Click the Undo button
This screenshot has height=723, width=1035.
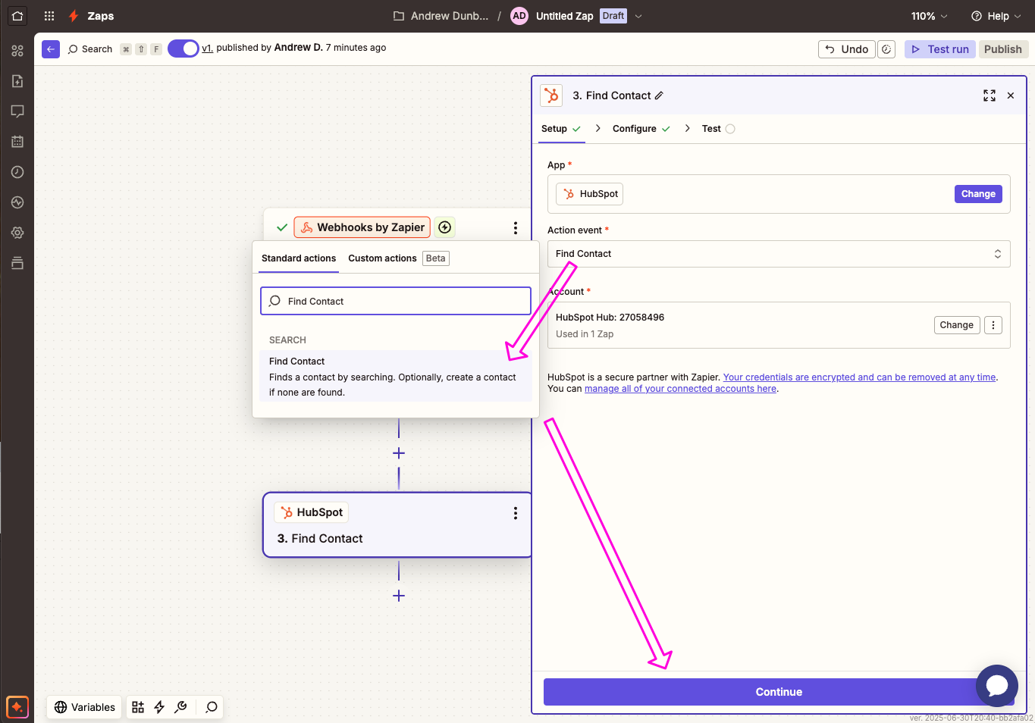point(847,49)
